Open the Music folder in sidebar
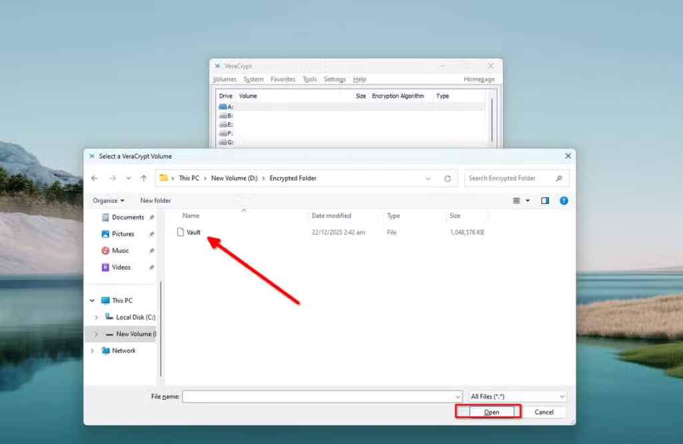The image size is (683, 444). (120, 251)
